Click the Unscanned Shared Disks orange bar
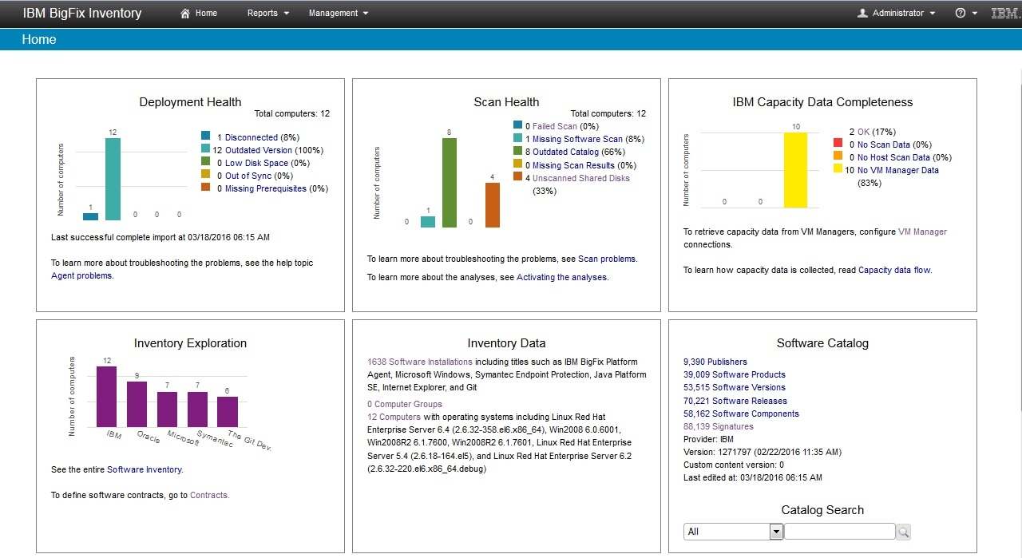The height and width of the screenshot is (558, 1022). click(x=493, y=205)
